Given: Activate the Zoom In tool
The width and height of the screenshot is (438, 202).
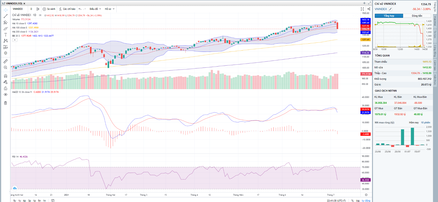Looking at the screenshot, I should 5,68.
